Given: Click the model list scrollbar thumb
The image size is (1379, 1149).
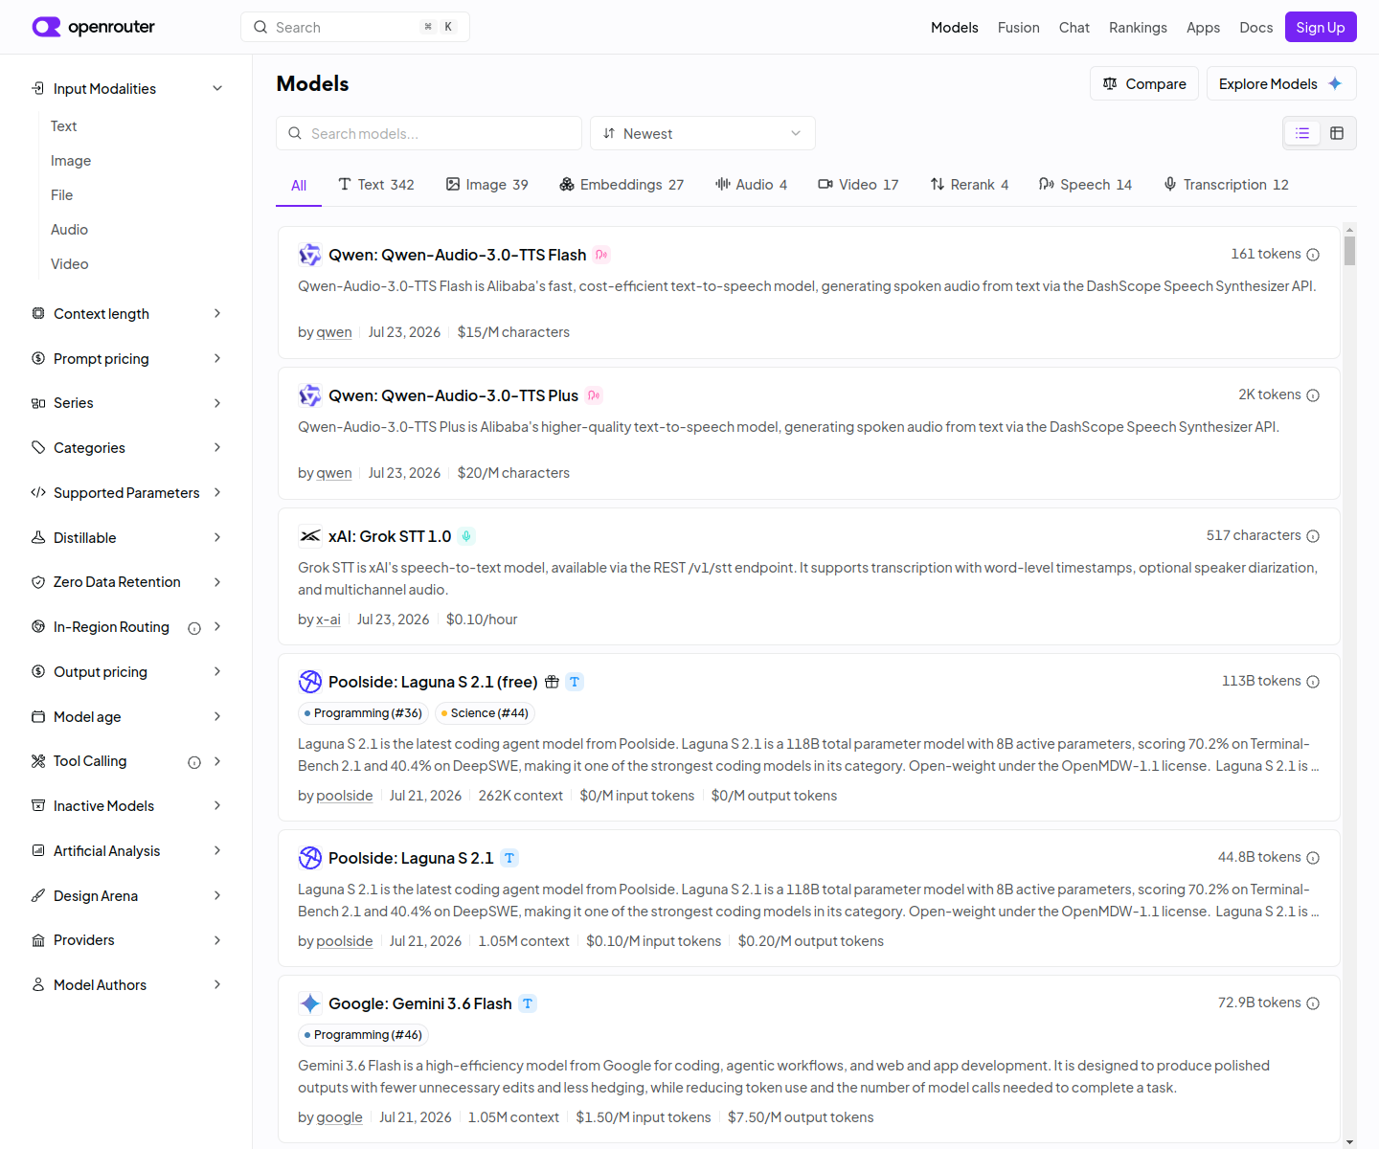Looking at the screenshot, I should click(x=1349, y=250).
